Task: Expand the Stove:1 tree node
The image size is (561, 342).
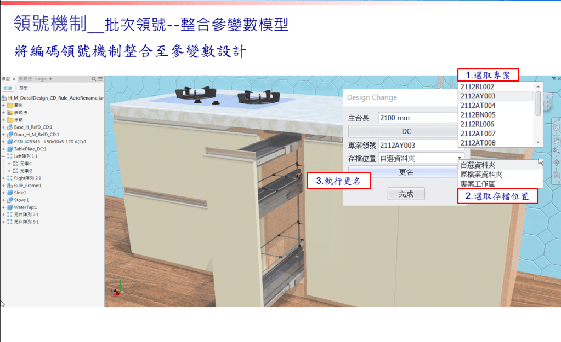Action: pyautogui.click(x=3, y=200)
